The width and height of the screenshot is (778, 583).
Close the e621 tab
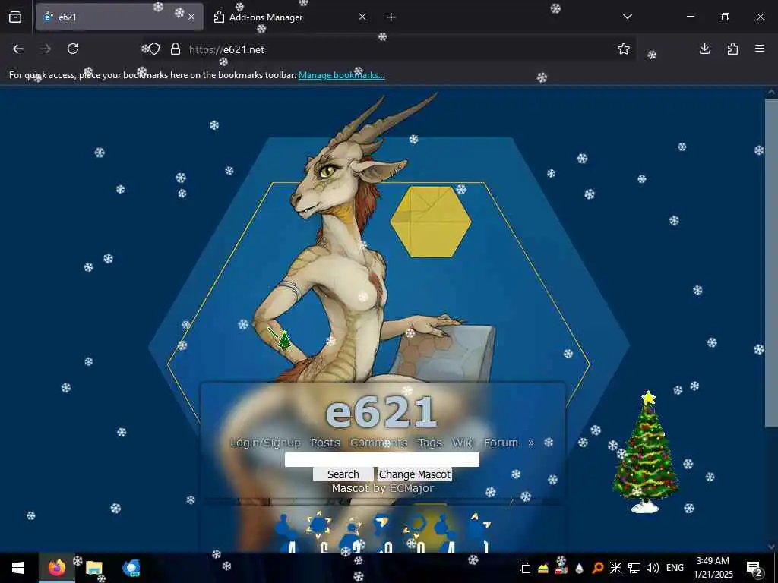[x=191, y=17]
